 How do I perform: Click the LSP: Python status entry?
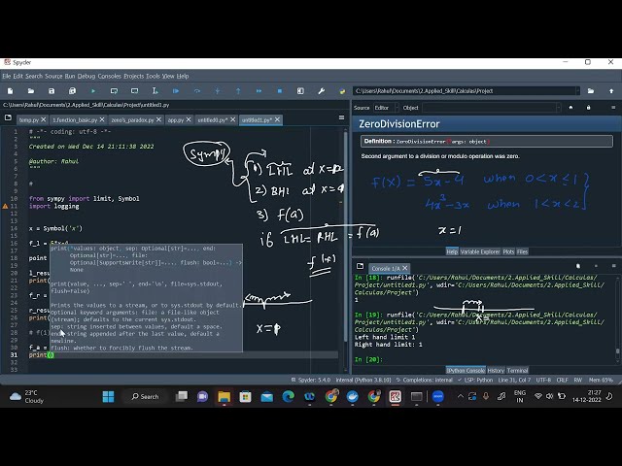coord(475,380)
